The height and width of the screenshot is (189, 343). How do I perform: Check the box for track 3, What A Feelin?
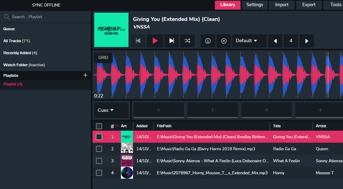(99, 161)
